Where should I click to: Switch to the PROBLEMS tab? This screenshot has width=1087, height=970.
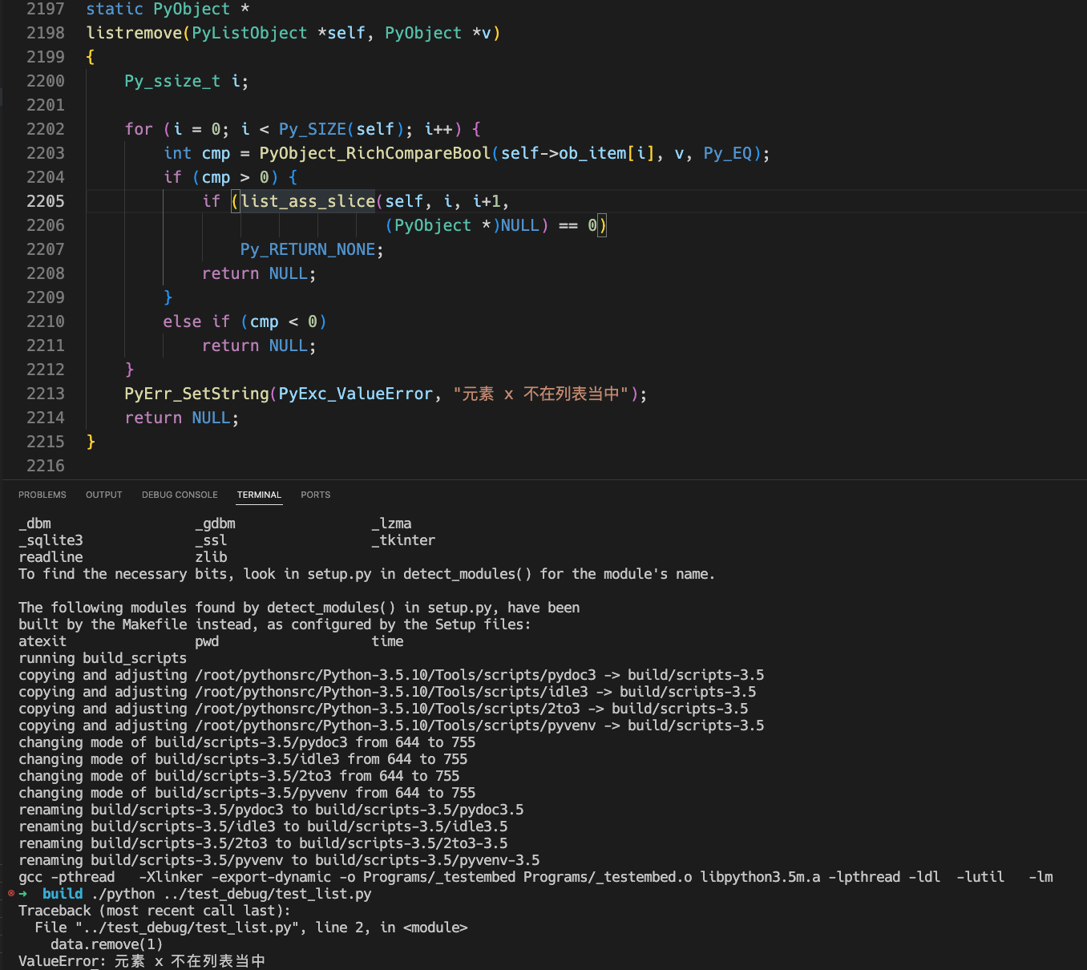click(42, 495)
